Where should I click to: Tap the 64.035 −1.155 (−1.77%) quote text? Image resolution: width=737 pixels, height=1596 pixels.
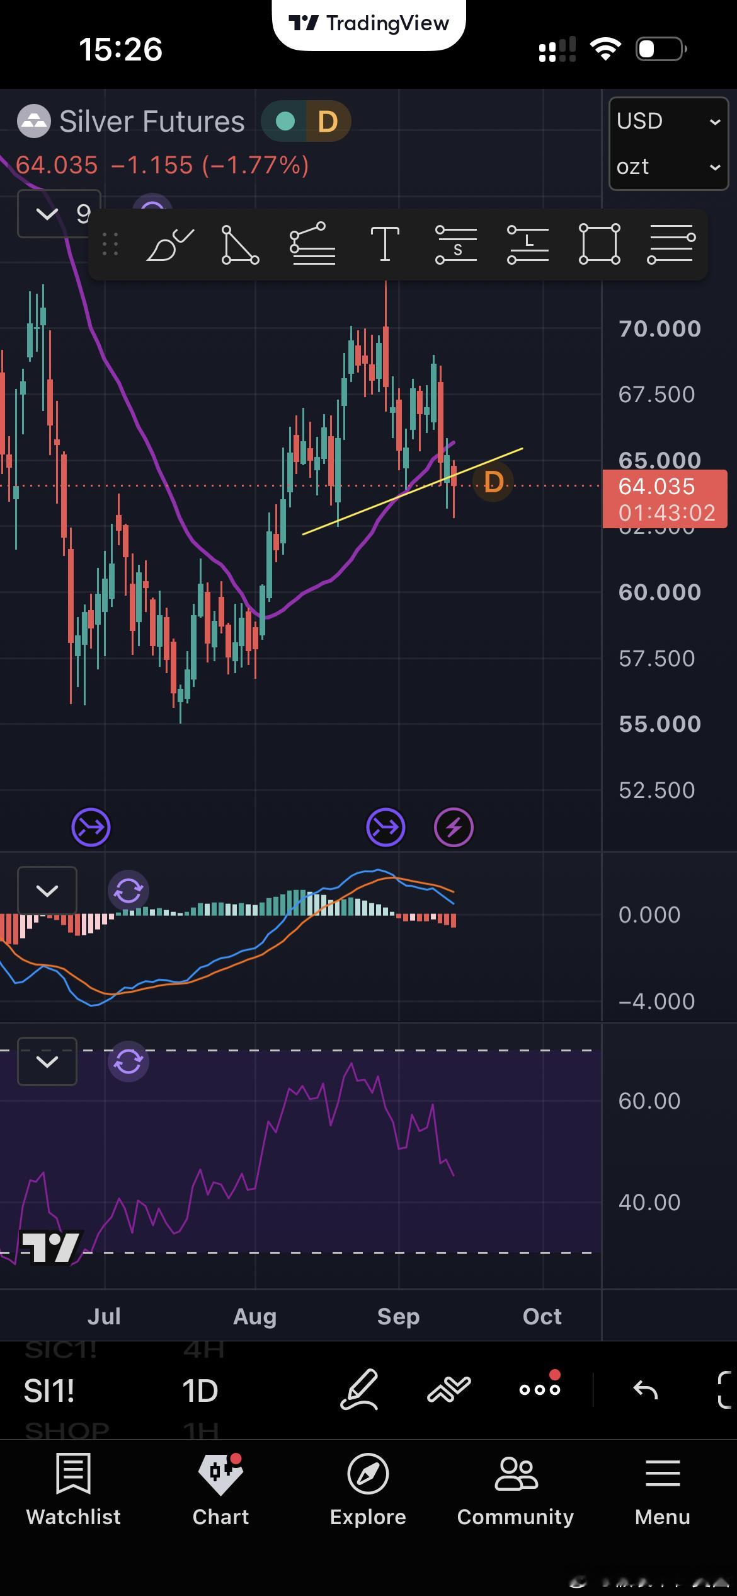point(163,165)
